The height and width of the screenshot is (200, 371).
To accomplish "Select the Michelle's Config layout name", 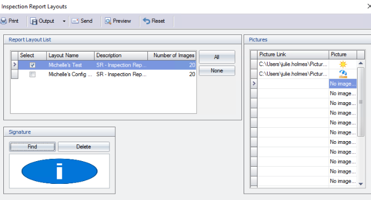I will 70,74.
